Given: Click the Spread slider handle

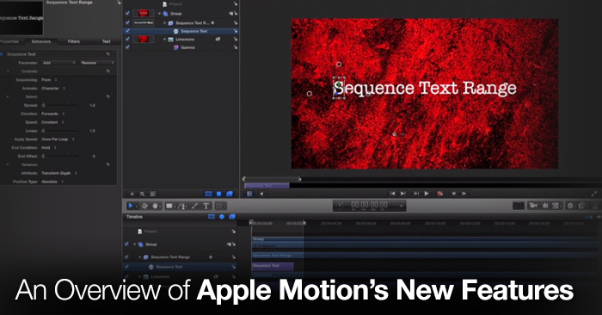Looking at the screenshot, I should pos(43,105).
